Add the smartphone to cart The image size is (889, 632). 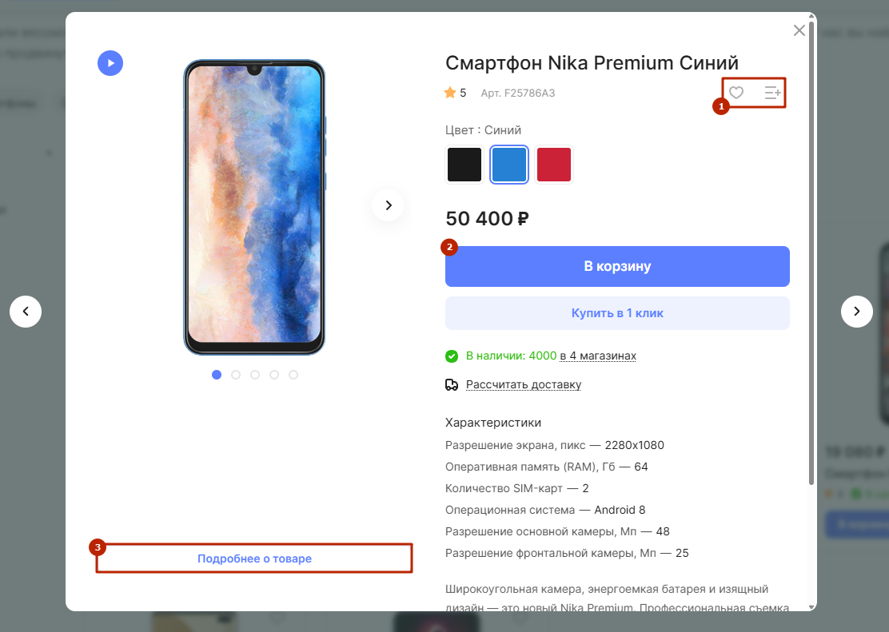click(x=617, y=266)
